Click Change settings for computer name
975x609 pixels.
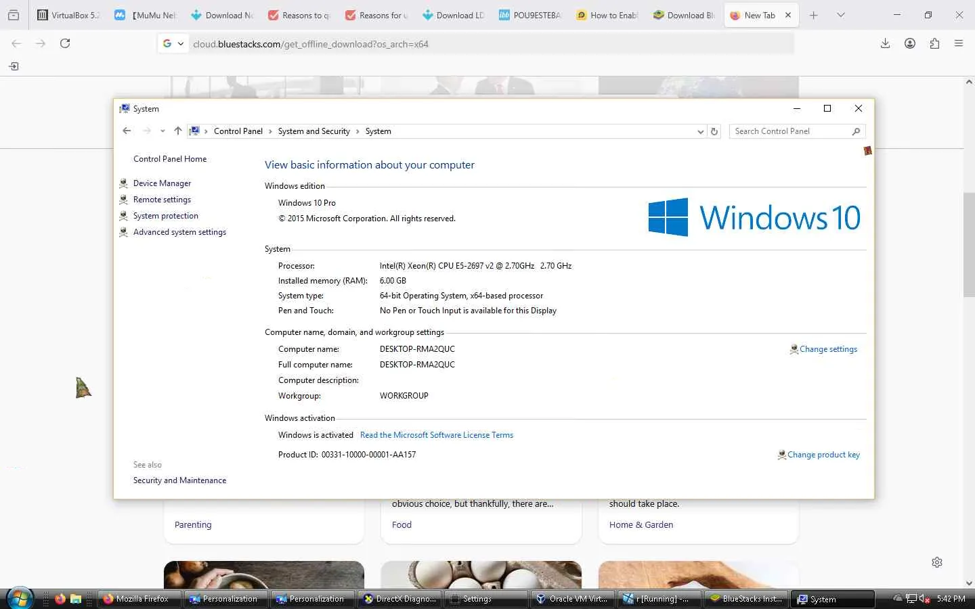pos(828,349)
